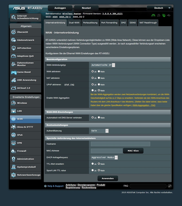Switch to Dual-WAN tab
The width and height of the screenshot is (182, 206).
tap(74, 23)
